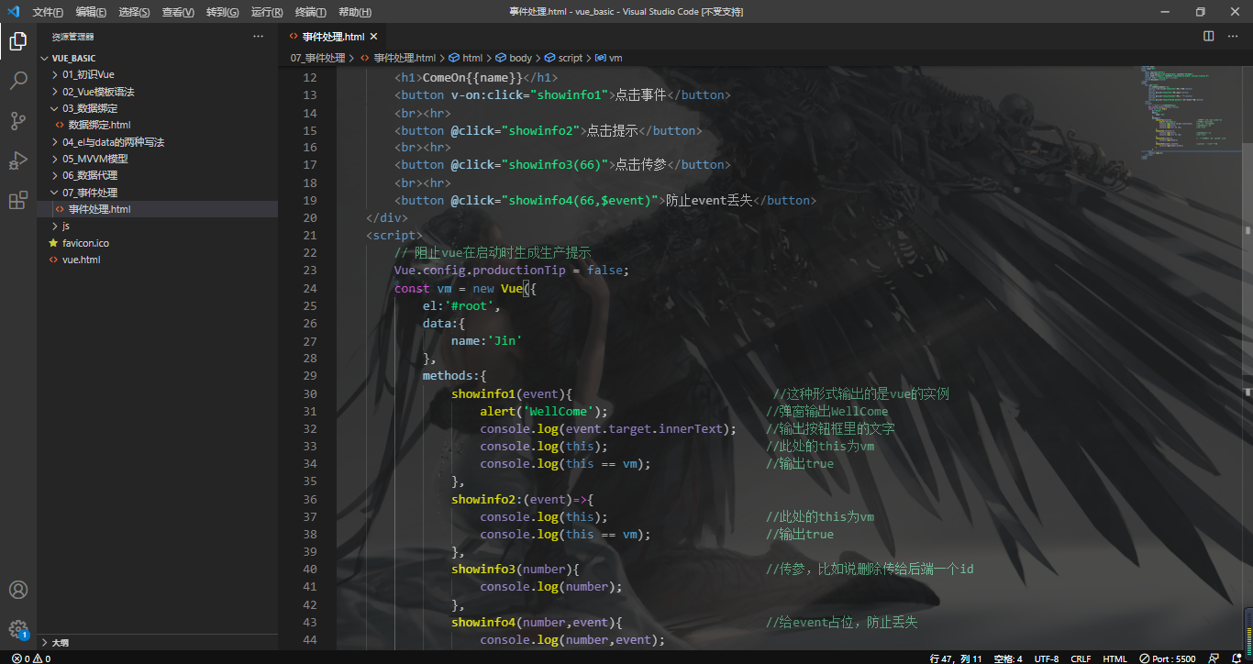
Task: Click the body element in breadcrumb
Action: (x=514, y=58)
